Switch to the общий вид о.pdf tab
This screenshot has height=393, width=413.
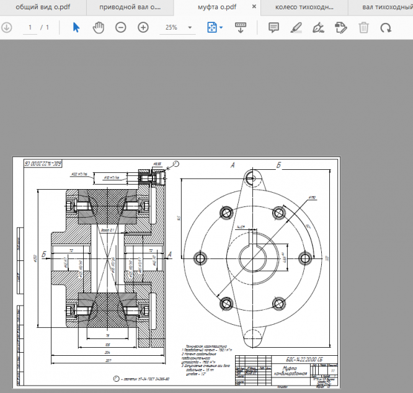(x=43, y=7)
